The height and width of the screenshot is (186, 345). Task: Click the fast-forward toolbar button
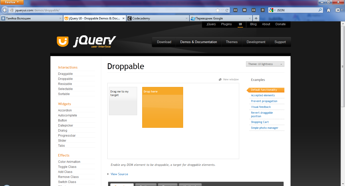click(254, 10)
